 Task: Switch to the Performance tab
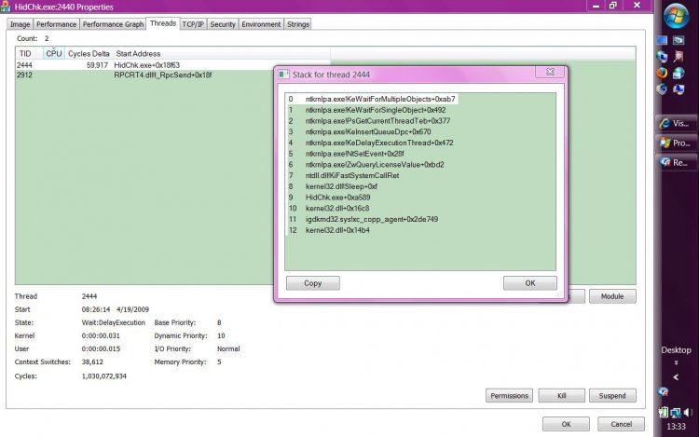[x=56, y=24]
